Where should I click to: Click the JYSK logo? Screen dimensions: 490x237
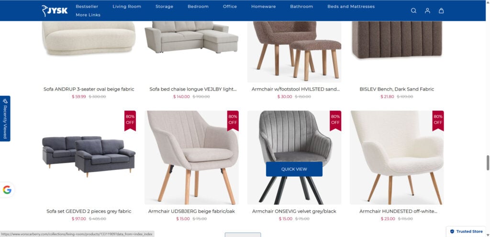tap(55, 11)
